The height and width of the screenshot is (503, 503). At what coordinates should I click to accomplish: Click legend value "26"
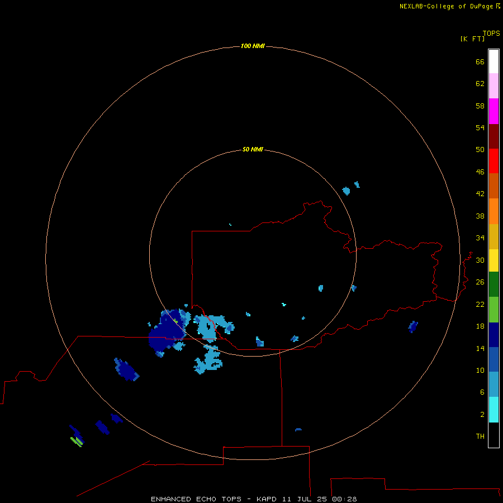click(x=480, y=282)
